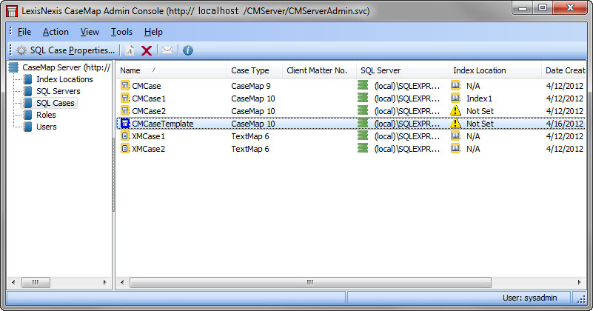Sort by the SQL Server column header

[x=403, y=70]
